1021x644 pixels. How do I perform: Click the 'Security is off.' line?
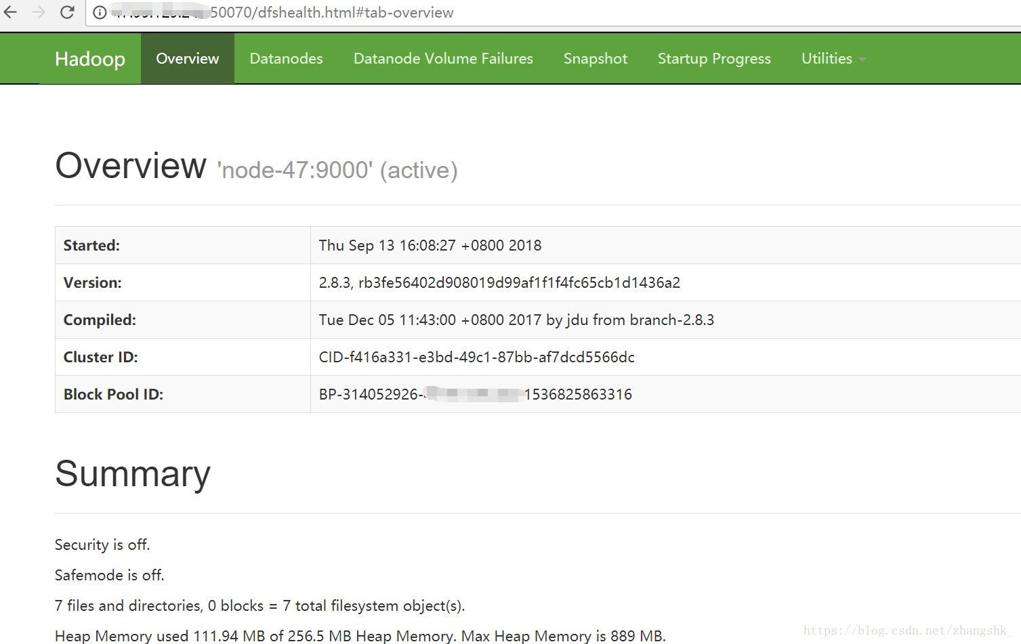102,544
